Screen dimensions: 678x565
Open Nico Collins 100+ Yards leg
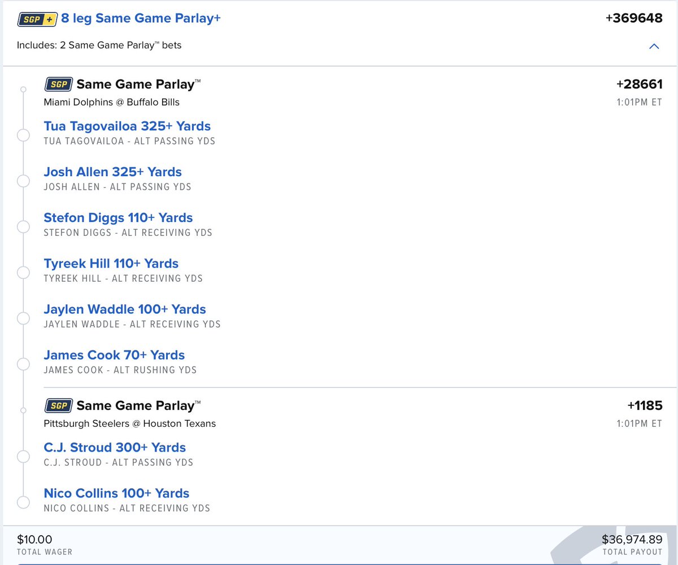[x=116, y=493]
